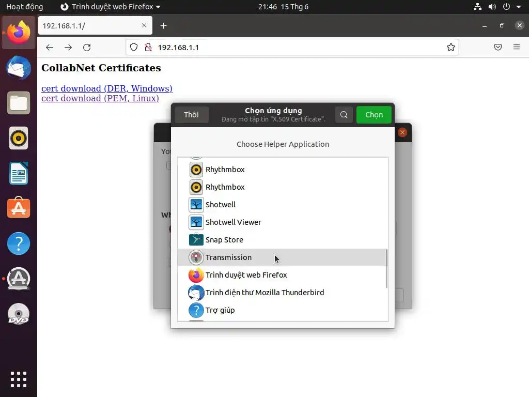Click the search icon in Choose Application dialog
Viewport: 529px width, 397px height.
pos(344,115)
